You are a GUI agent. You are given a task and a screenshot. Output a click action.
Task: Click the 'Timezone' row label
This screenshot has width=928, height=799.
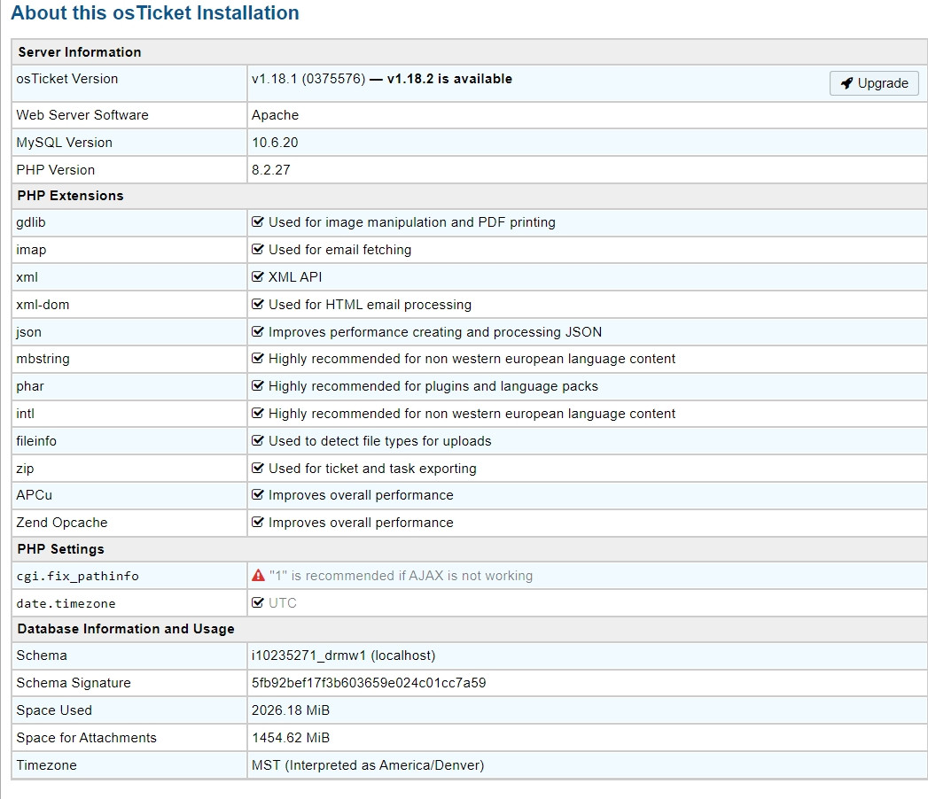46,765
